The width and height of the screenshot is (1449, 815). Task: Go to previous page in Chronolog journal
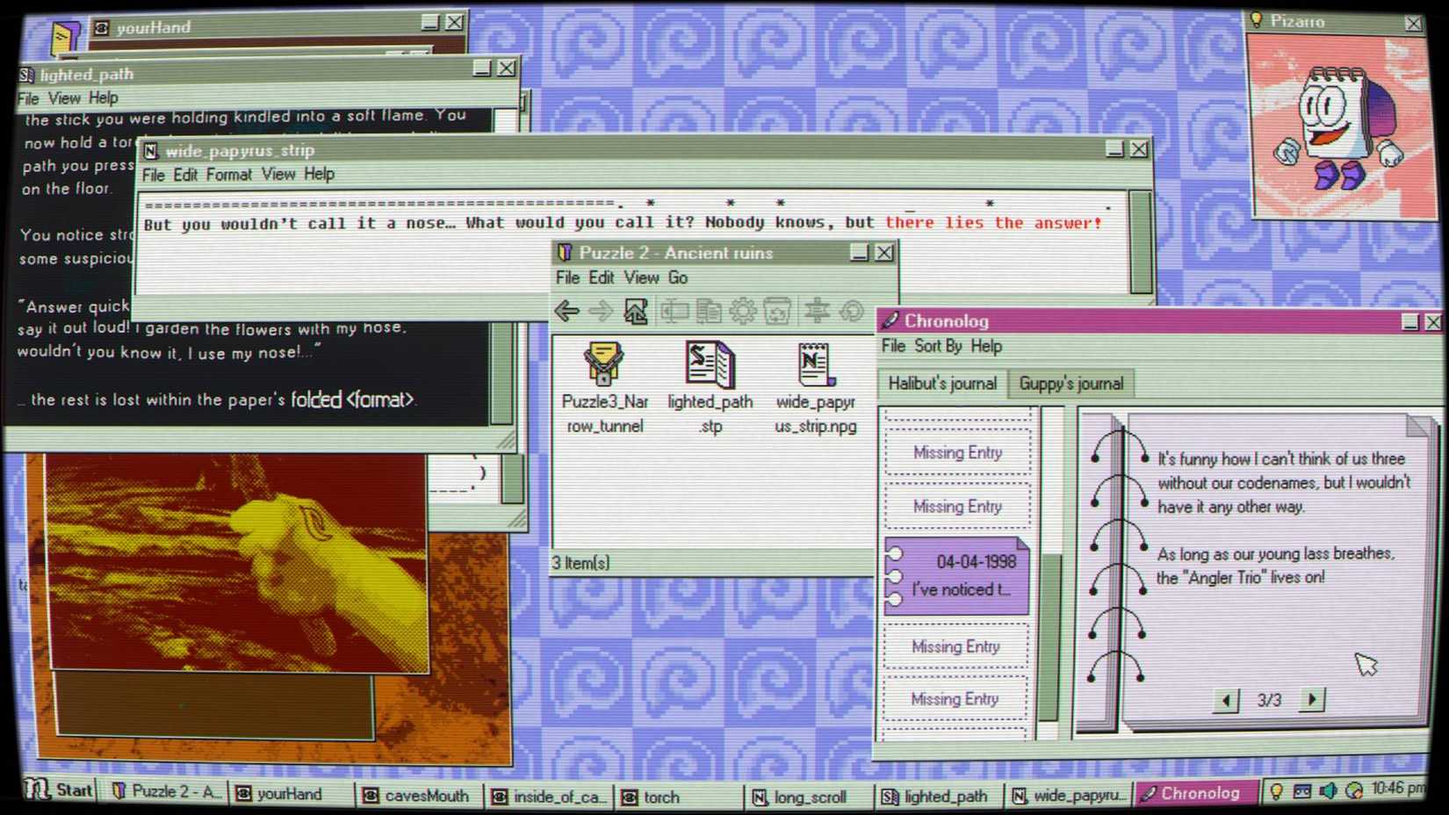point(1227,700)
